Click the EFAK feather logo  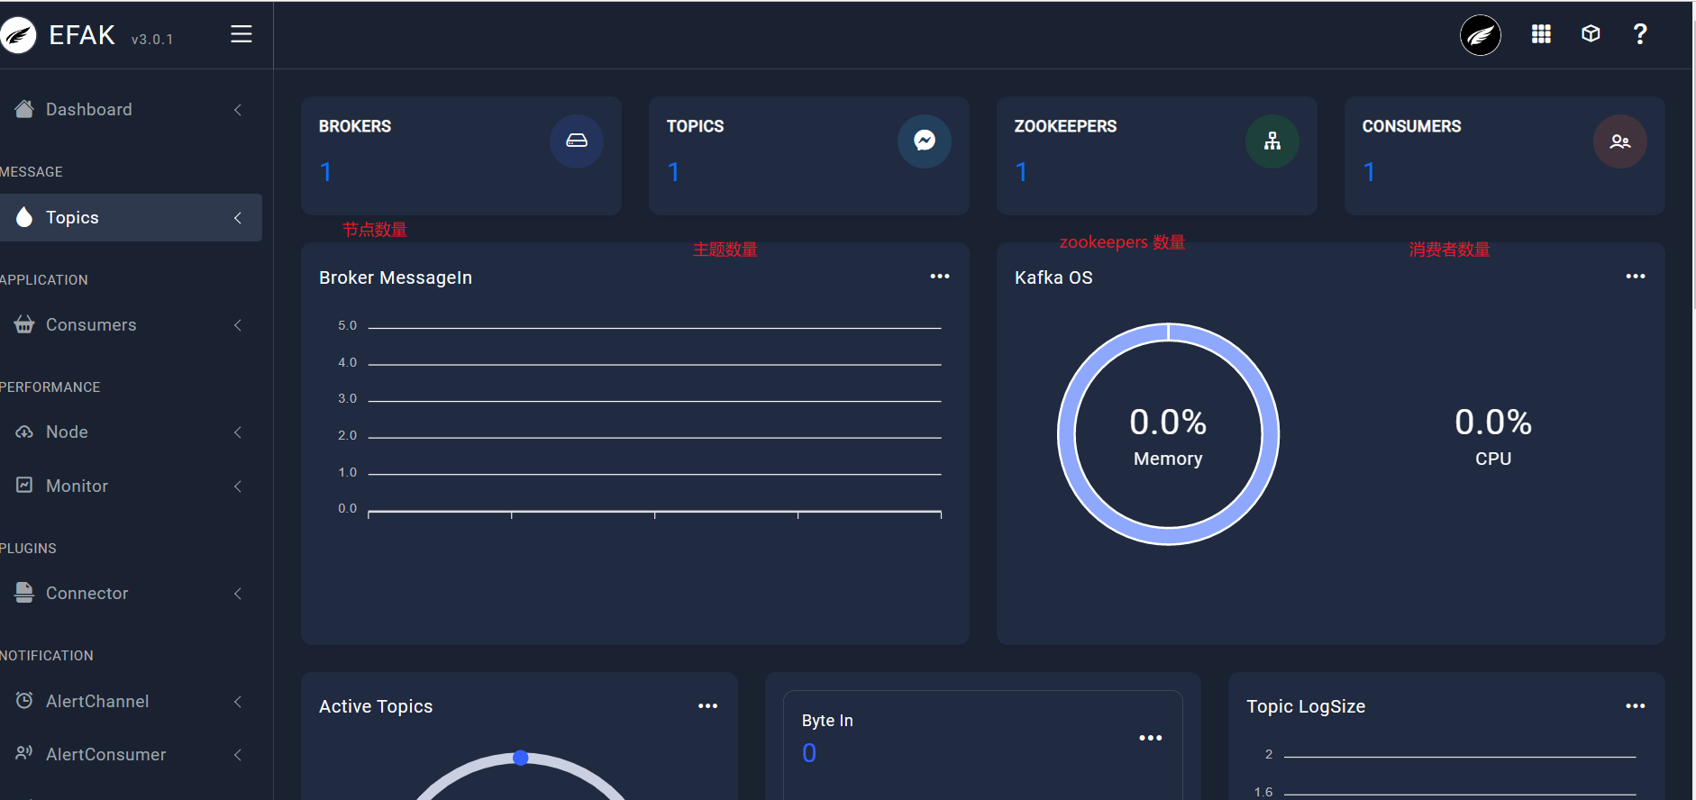[18, 35]
